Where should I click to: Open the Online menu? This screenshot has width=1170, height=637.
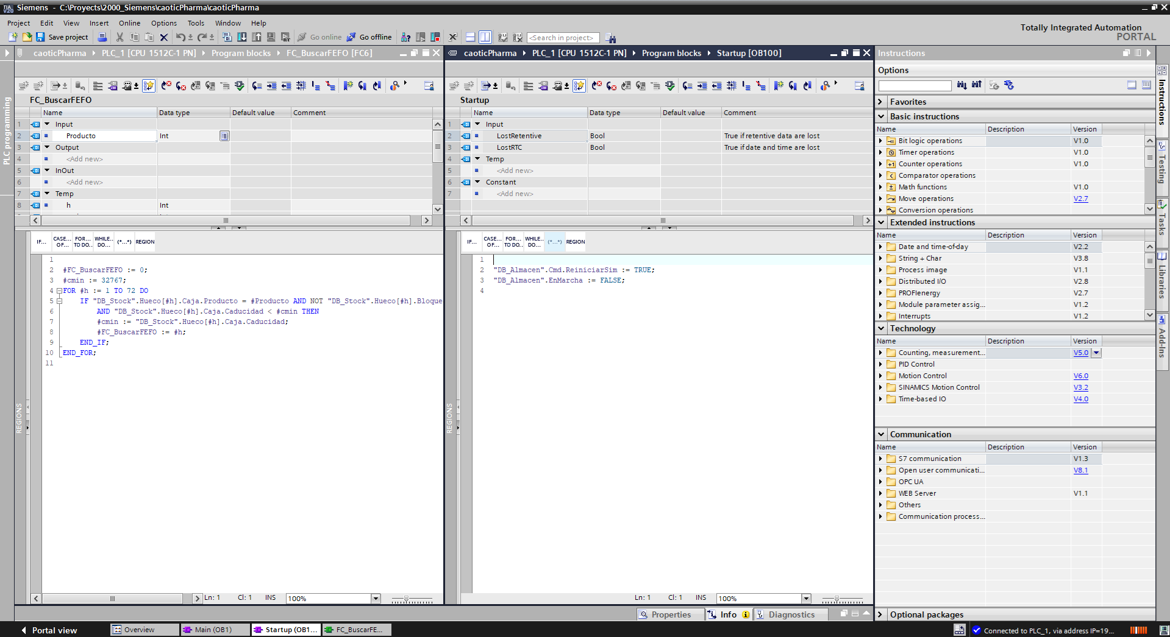129,23
